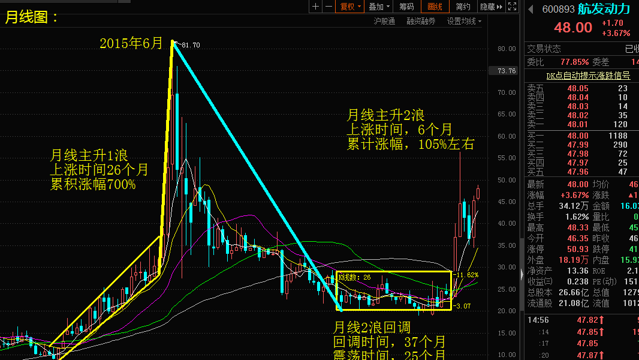Screen dimensions: 639x360
Task: Select the 沪股通 tab
Action: pyautogui.click(x=384, y=21)
